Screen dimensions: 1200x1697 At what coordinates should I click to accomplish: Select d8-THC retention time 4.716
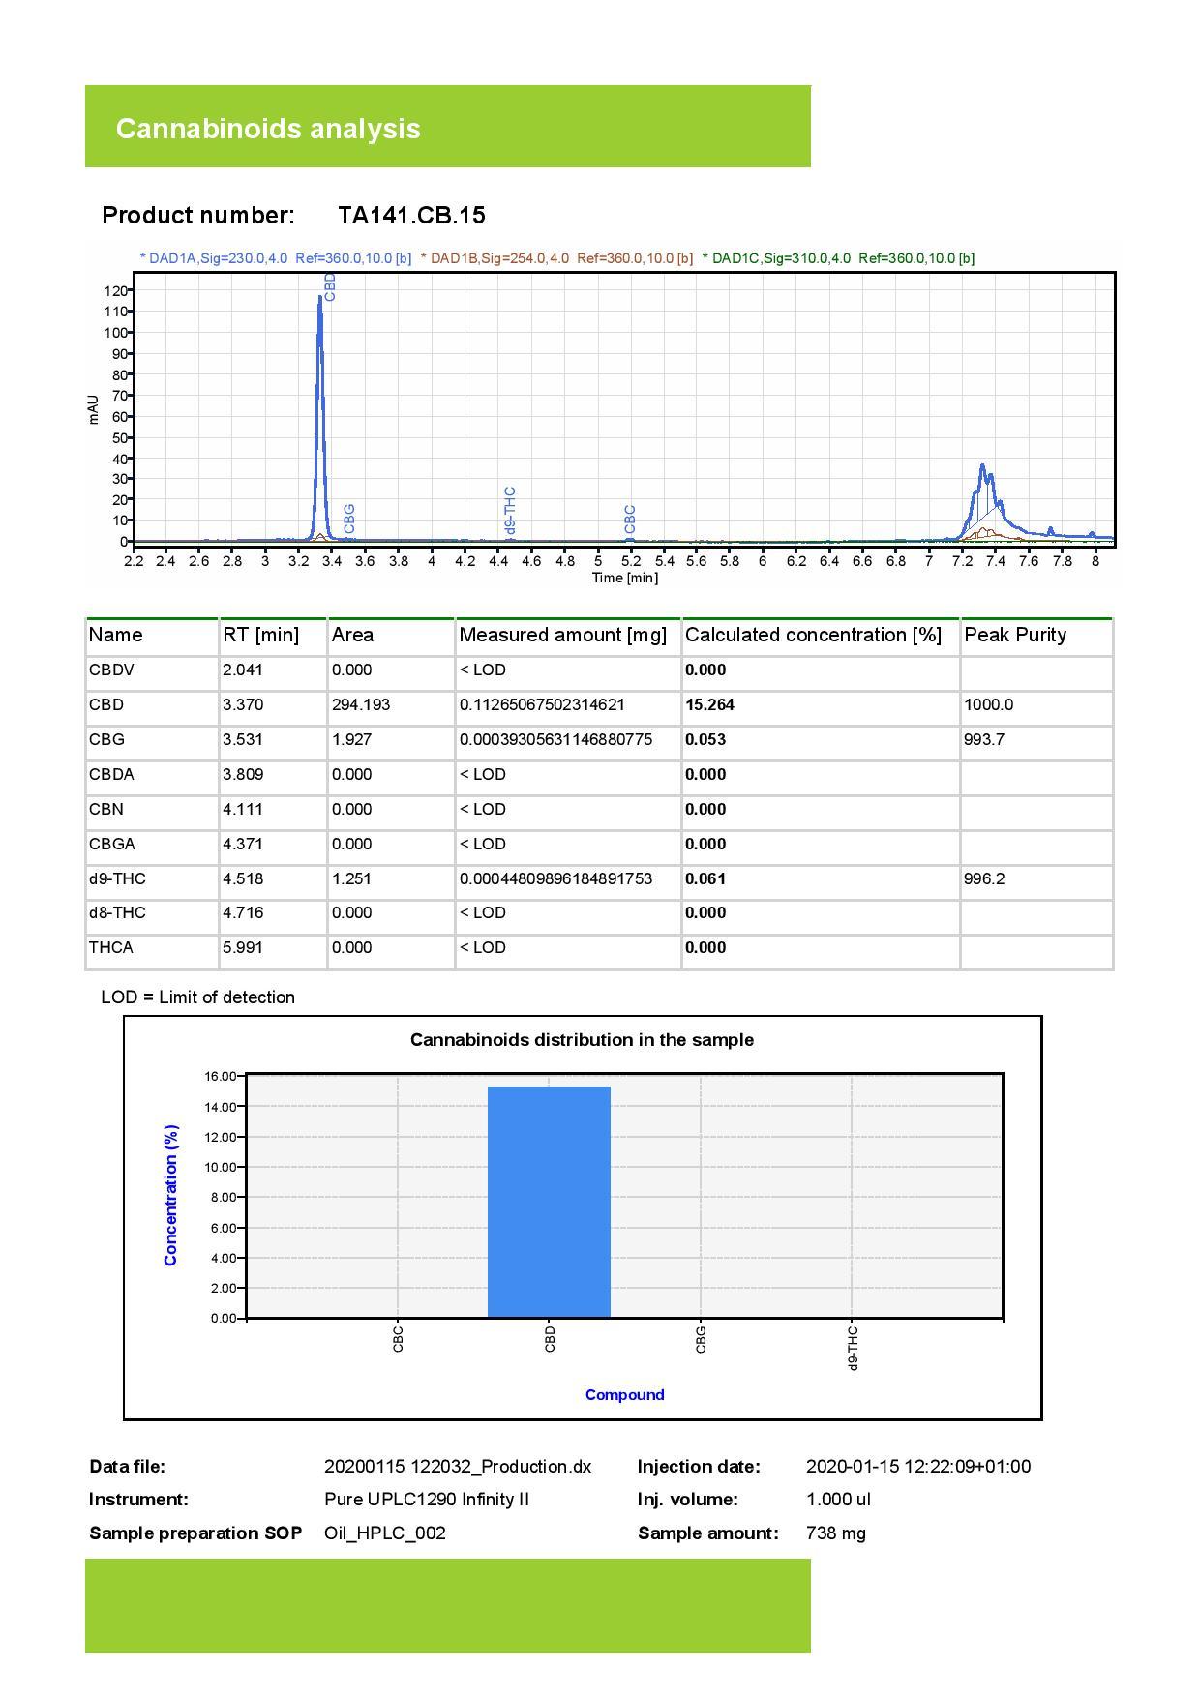pyautogui.click(x=243, y=912)
